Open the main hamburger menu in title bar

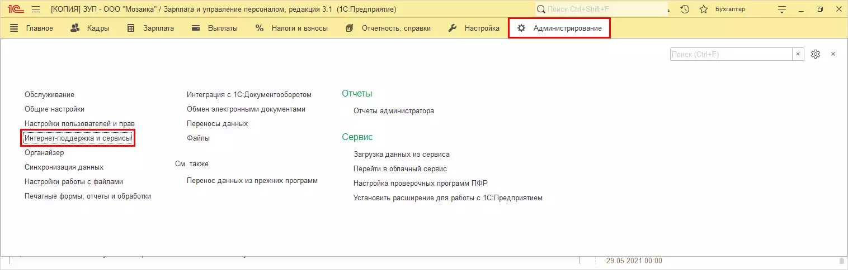pos(36,9)
